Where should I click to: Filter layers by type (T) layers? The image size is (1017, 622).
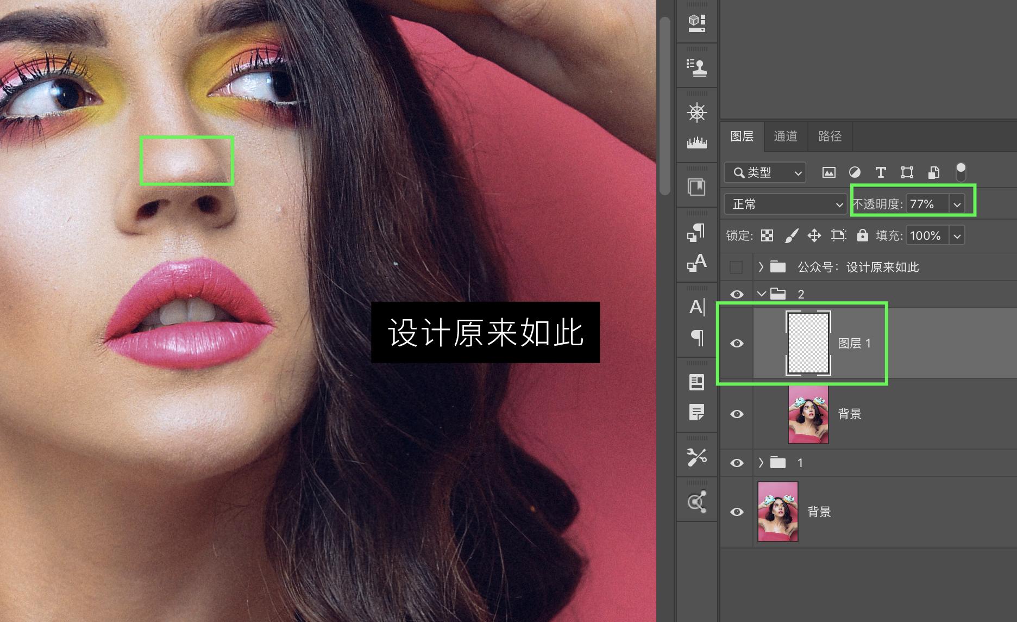(x=881, y=173)
